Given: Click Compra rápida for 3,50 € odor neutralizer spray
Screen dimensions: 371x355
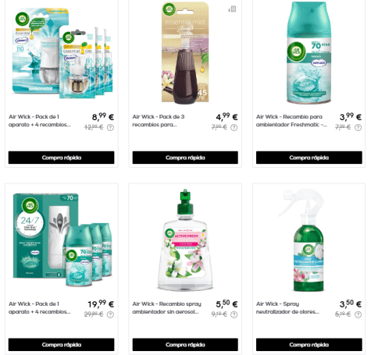Looking at the screenshot, I should [309, 345].
